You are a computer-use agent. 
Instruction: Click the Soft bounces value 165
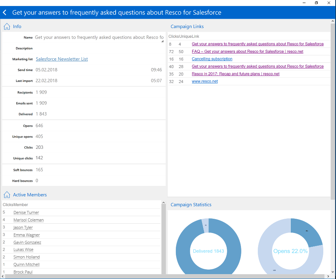[x=39, y=170]
